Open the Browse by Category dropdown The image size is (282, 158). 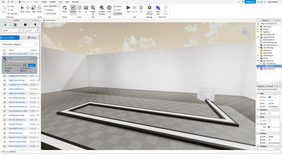[x=19, y=44]
